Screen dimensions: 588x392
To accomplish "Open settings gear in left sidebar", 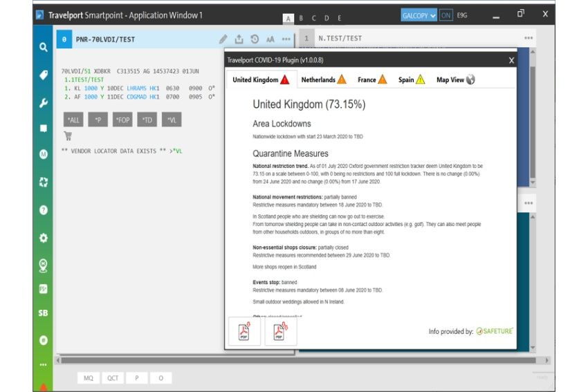I will (43, 237).
